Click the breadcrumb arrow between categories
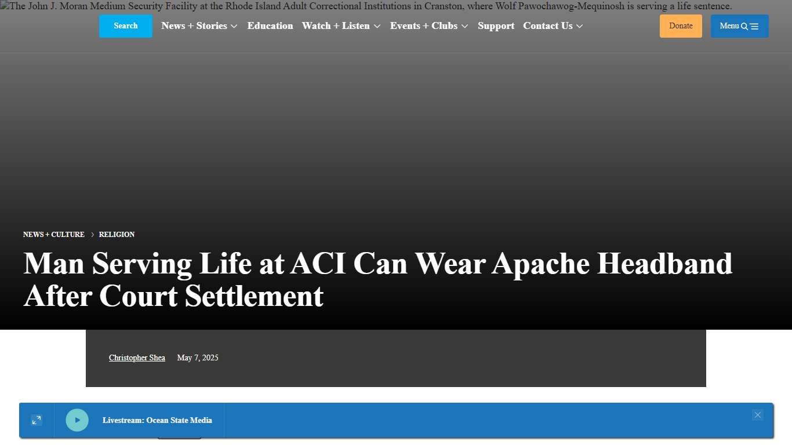The height and width of the screenshot is (445, 792). click(x=92, y=234)
